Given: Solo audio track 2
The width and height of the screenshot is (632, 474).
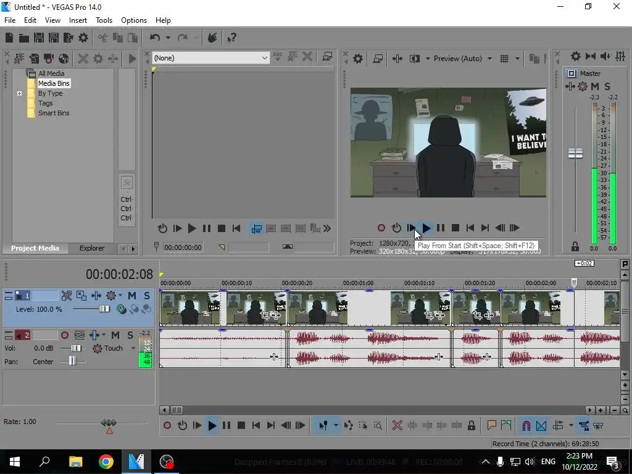Looking at the screenshot, I should tap(130, 335).
